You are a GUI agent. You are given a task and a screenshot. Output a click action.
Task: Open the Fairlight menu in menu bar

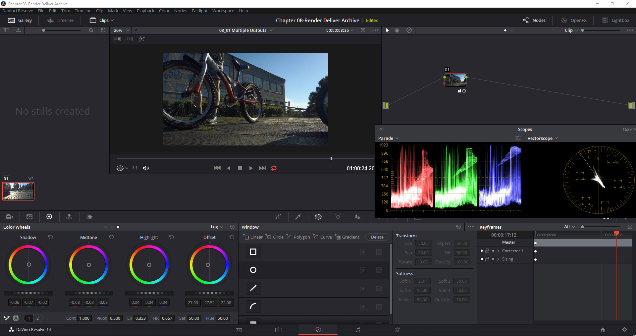coord(199,11)
